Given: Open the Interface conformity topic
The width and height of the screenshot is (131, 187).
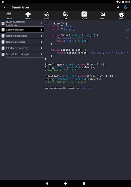Looking at the screenshot, I should click(x=22, y=48).
